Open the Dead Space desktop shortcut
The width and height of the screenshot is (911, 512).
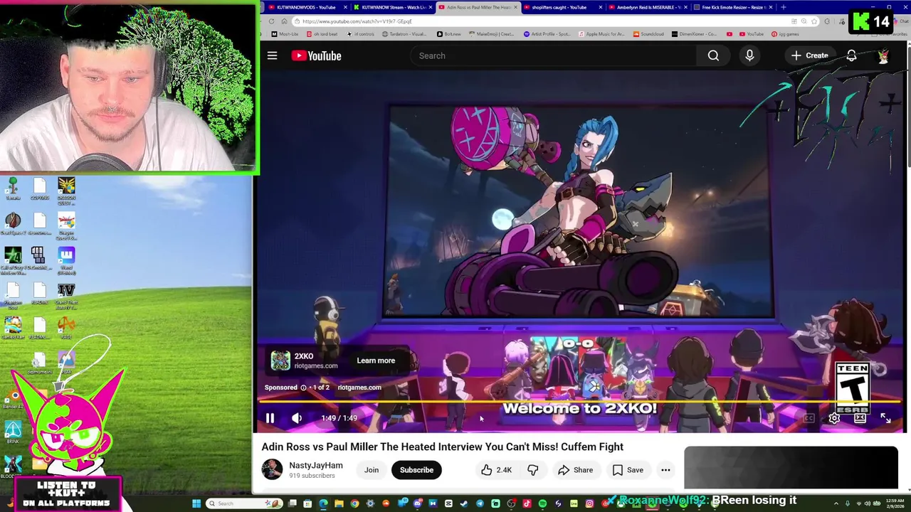point(13,223)
